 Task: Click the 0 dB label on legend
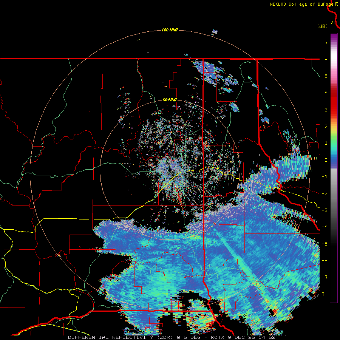coord(326,160)
